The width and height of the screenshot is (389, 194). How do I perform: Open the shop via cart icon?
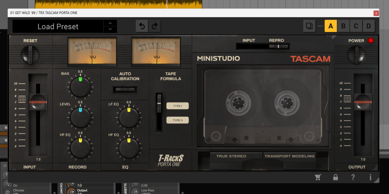(x=318, y=177)
